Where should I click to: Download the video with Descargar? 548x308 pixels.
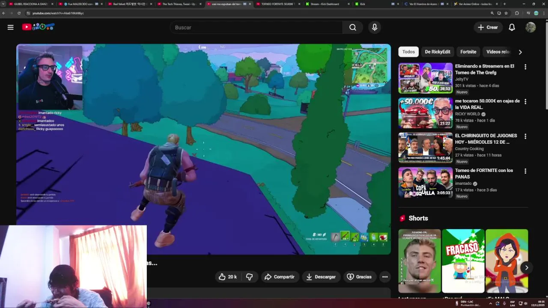tap(321, 277)
